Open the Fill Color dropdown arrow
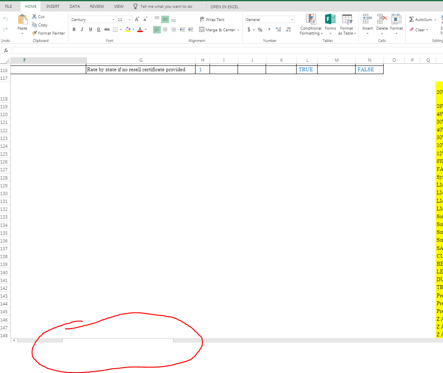Image resolution: width=443 pixels, height=373 pixels. pos(133,29)
